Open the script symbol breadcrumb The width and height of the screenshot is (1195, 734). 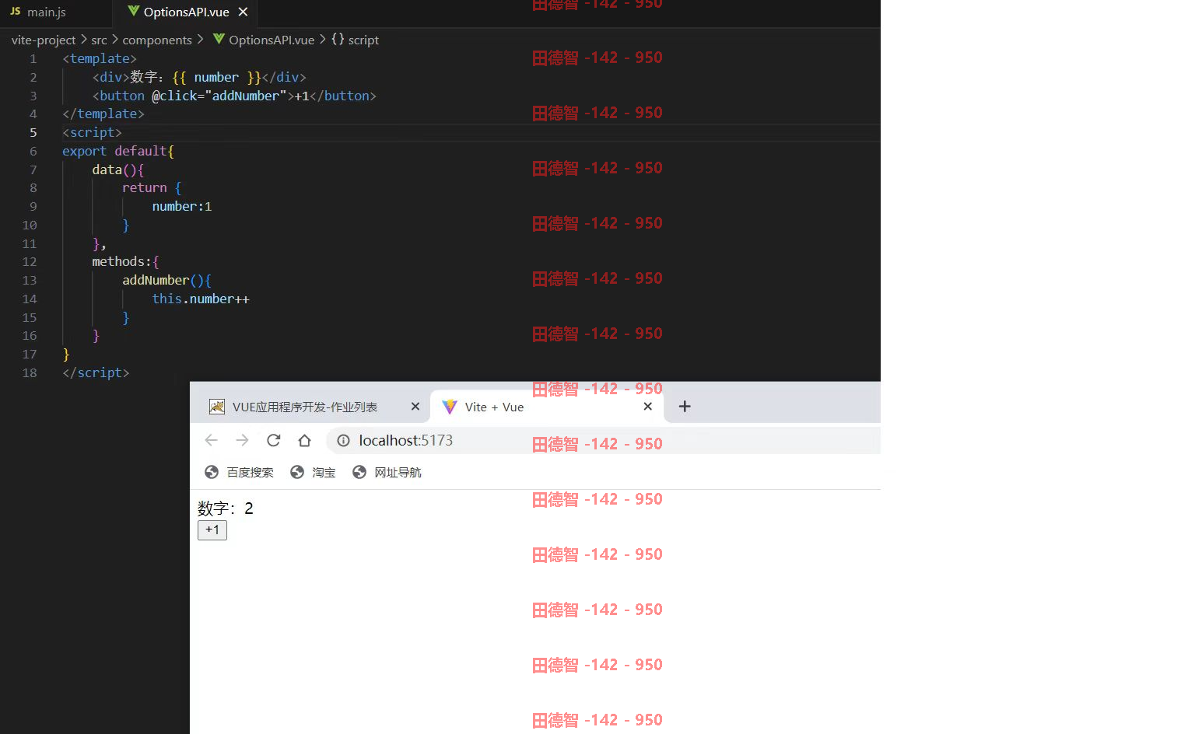(363, 40)
